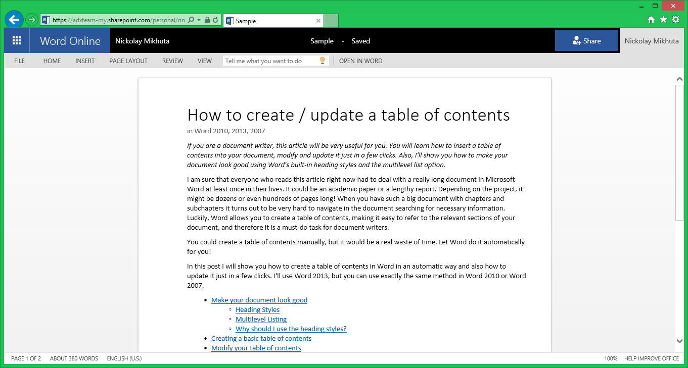Click the lightbulb in Tell me box
The height and width of the screenshot is (368, 688).
(323, 61)
